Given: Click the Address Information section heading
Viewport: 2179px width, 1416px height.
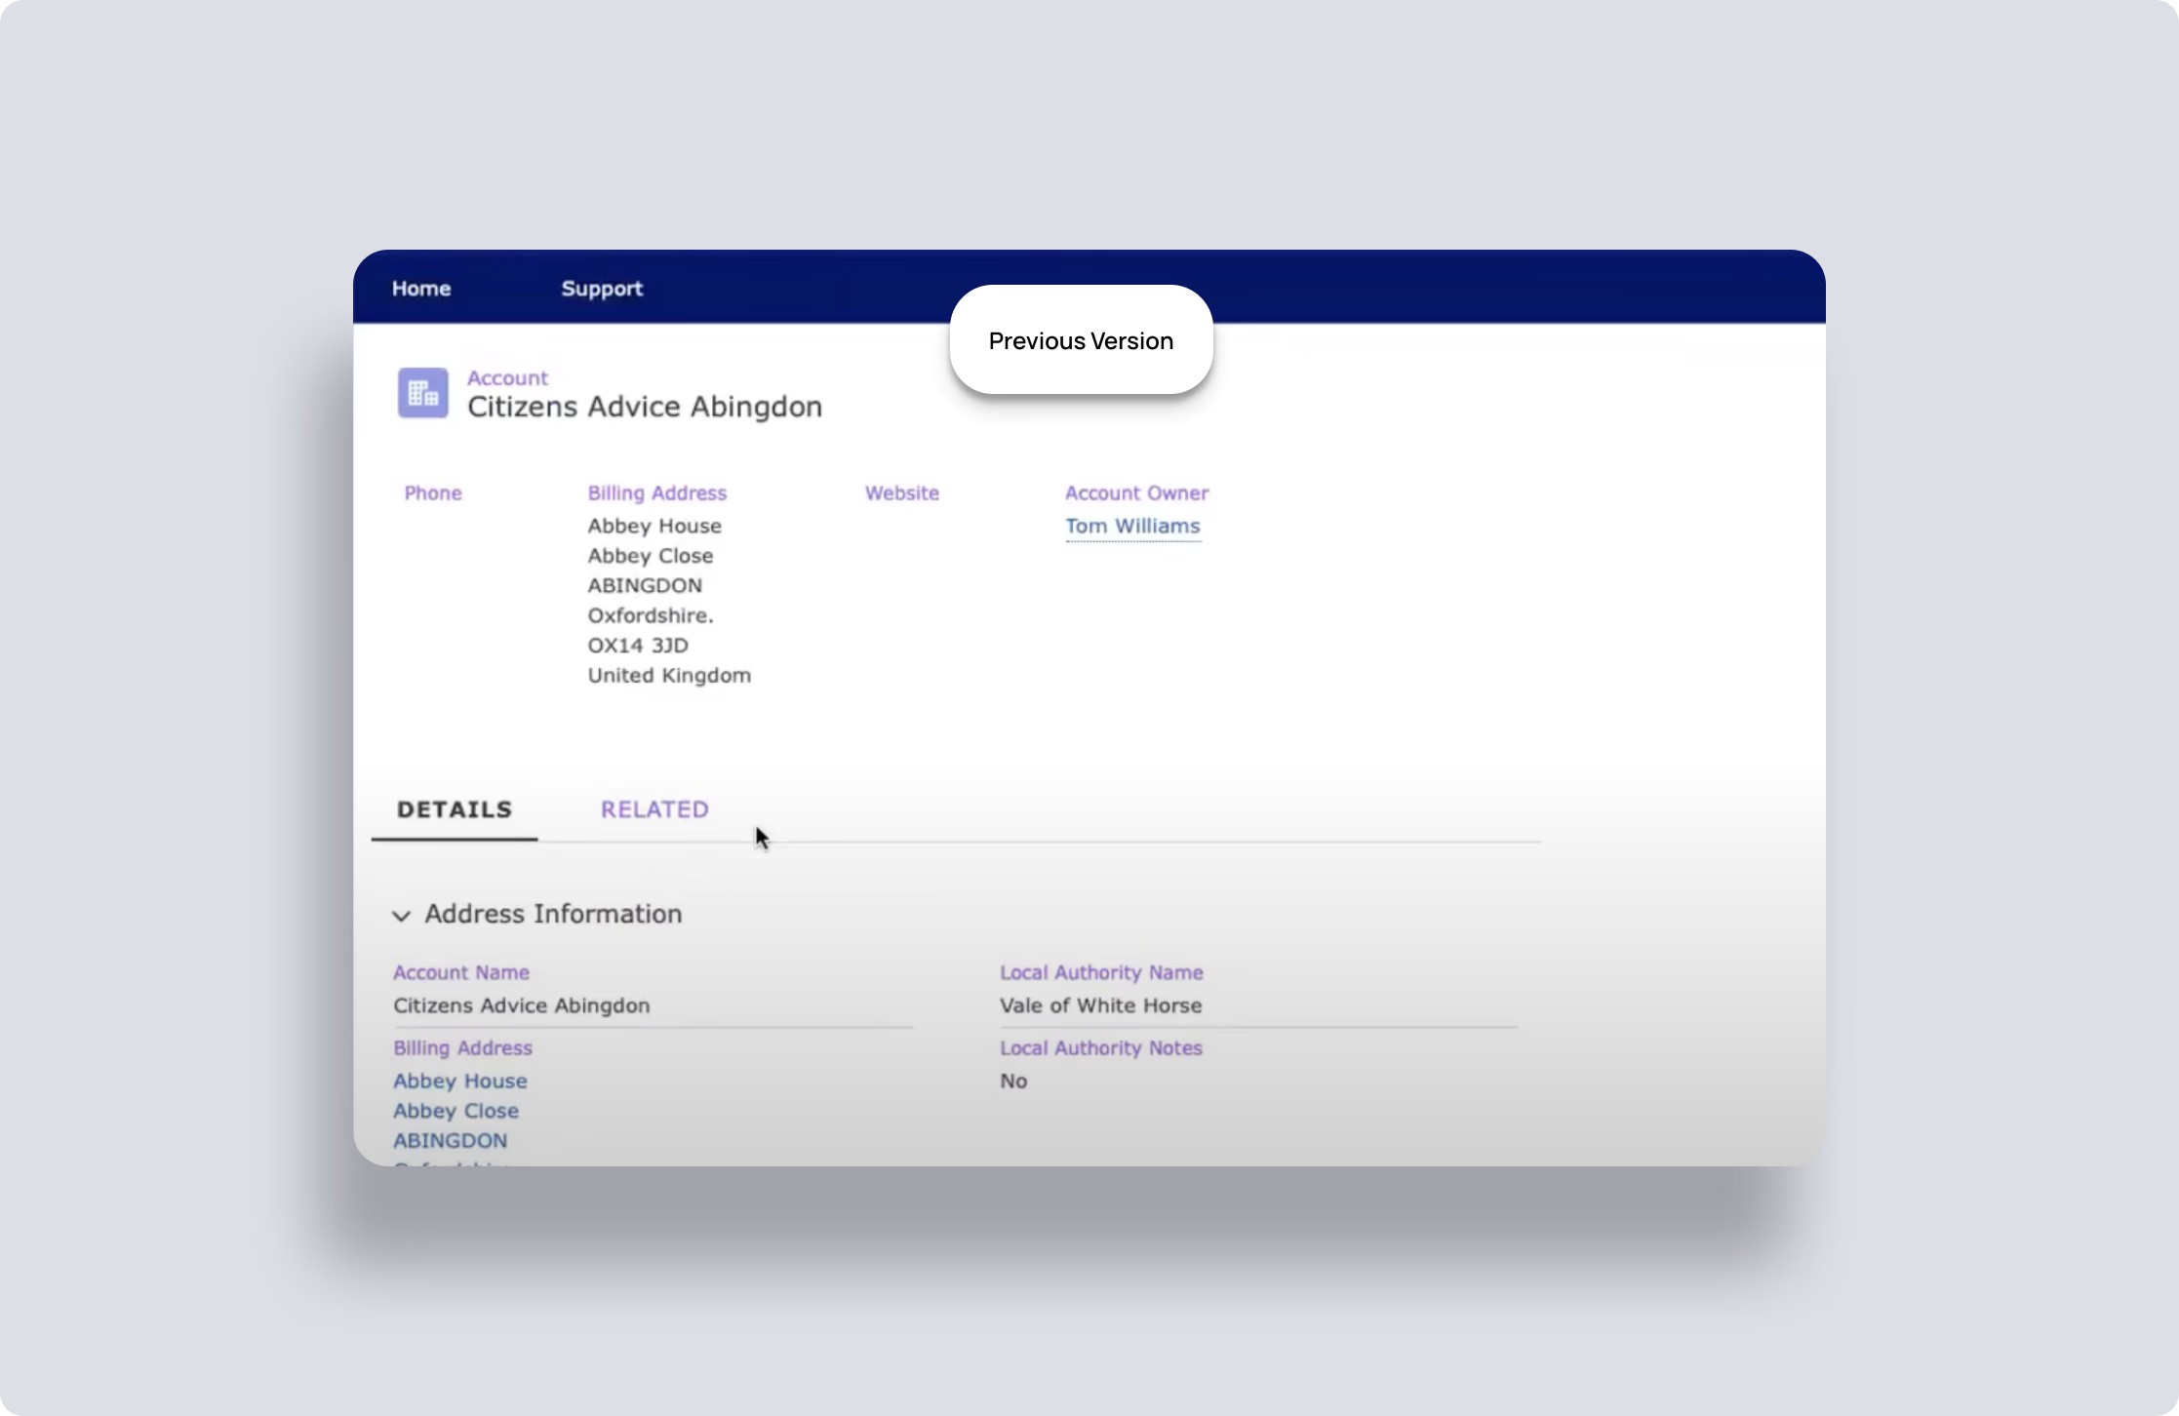Looking at the screenshot, I should [x=553, y=914].
